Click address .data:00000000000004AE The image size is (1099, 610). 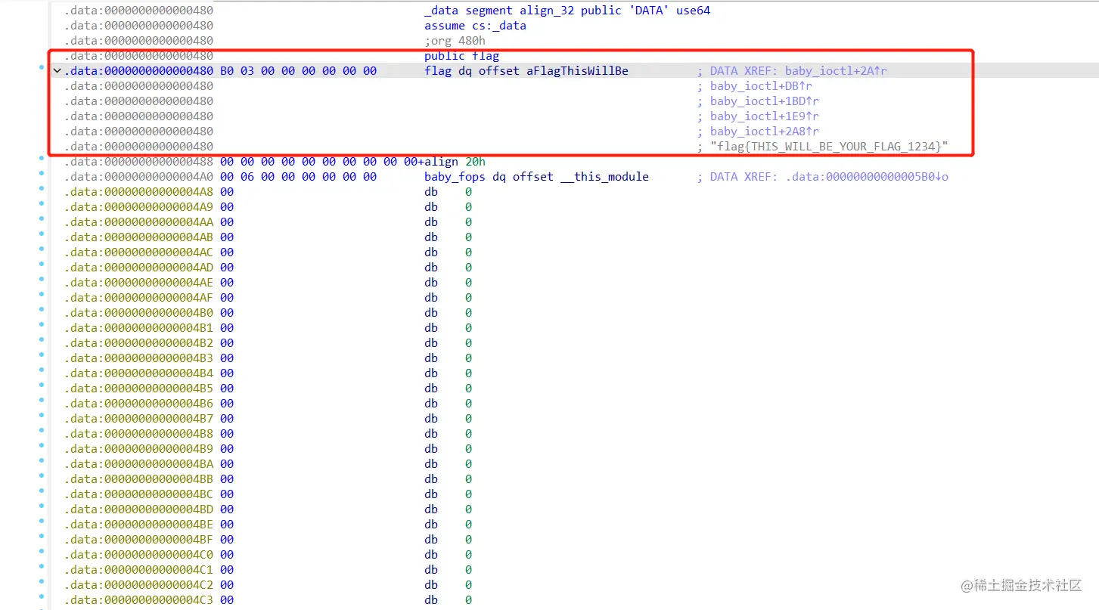click(x=138, y=283)
